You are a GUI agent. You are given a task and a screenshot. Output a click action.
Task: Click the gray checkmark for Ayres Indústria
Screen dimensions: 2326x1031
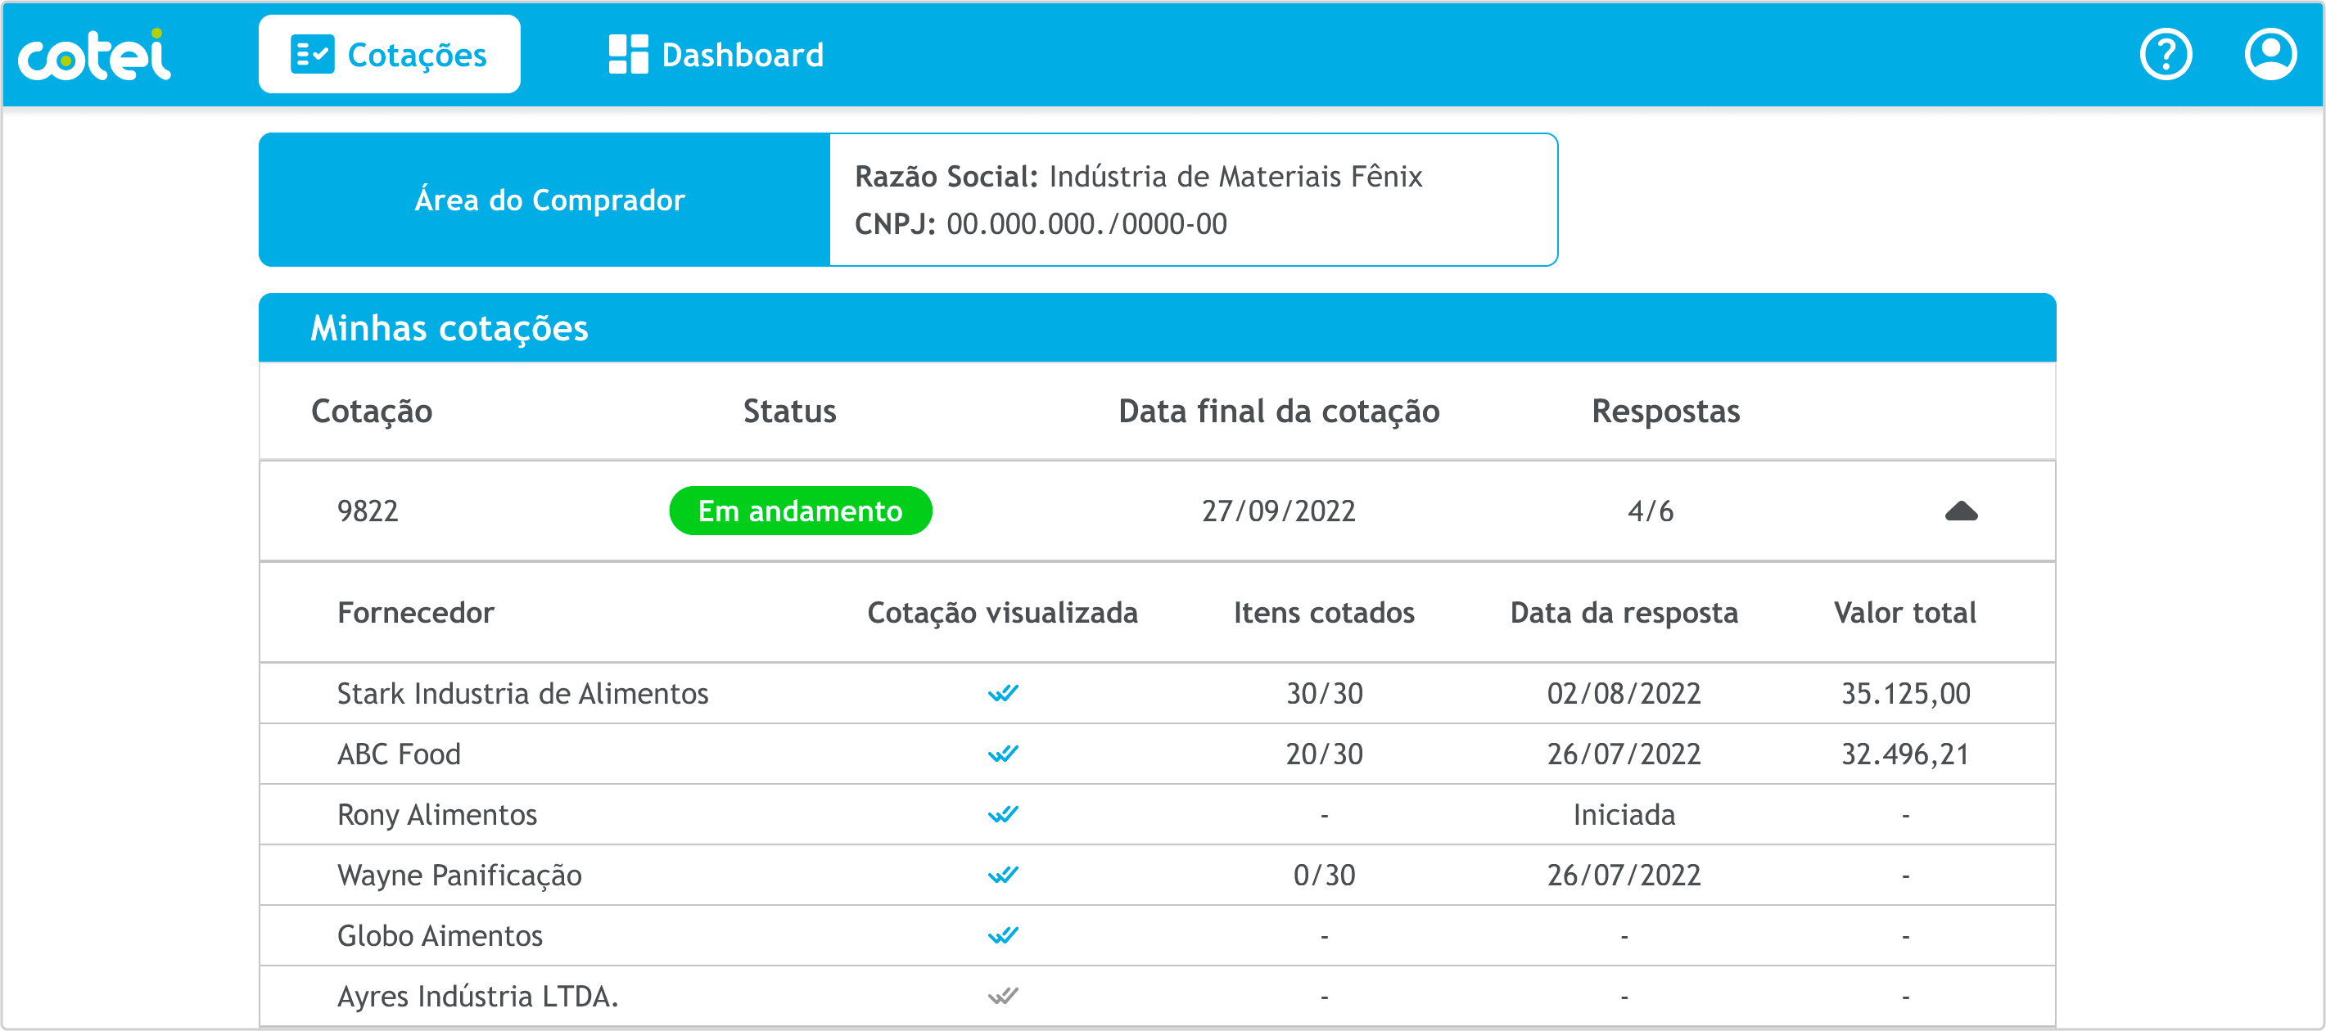(1002, 996)
